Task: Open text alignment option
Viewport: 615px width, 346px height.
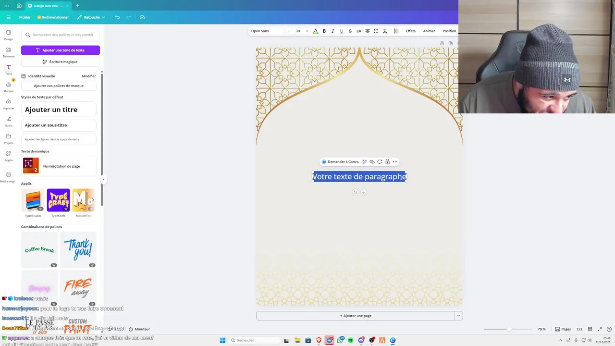Action: (368, 31)
